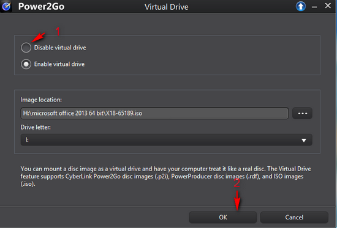Click the Cancel button
This screenshot has height=228, width=337.
[x=294, y=217]
